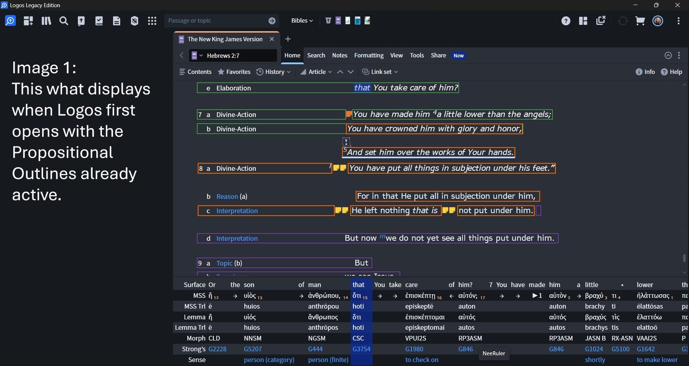
Task: Open the NKJV panel kebab menu
Action: [679, 55]
